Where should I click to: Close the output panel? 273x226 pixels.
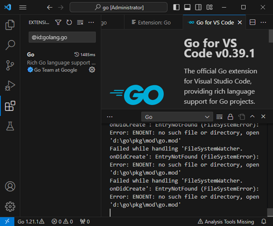(263, 116)
